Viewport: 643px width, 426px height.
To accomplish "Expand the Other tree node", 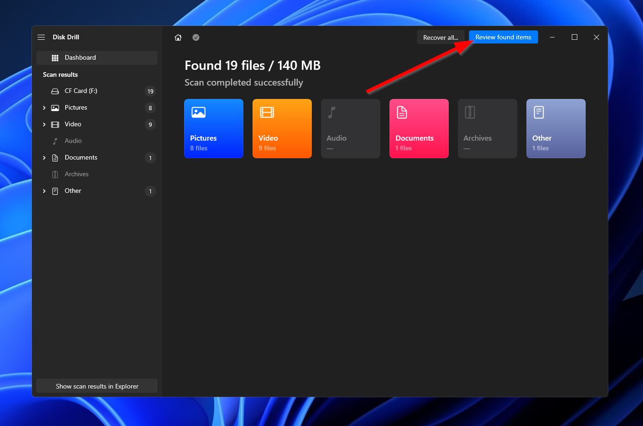I will (44, 191).
